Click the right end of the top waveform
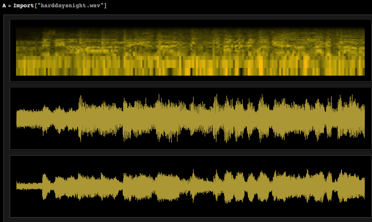The width and height of the screenshot is (372, 222). click(x=362, y=118)
